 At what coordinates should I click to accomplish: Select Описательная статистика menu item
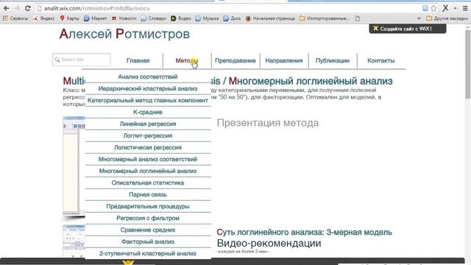coord(148,183)
